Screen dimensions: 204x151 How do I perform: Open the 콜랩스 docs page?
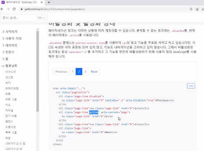tap(9, 121)
